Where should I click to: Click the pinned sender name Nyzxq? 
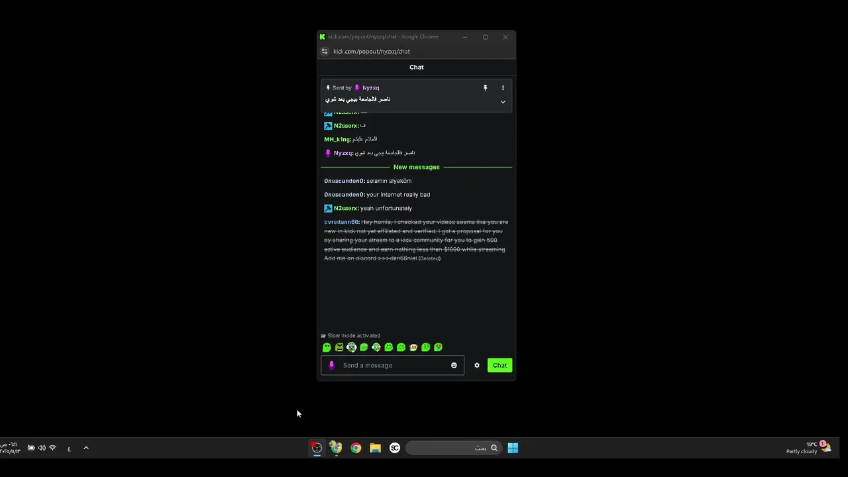(371, 87)
